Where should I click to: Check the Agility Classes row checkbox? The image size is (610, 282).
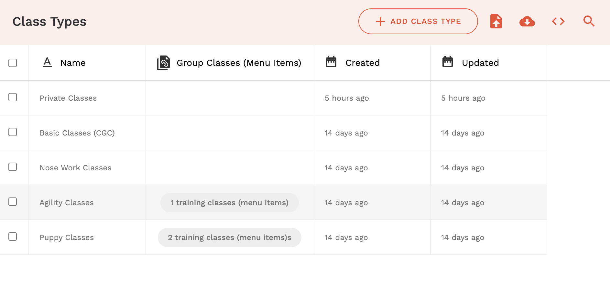click(x=13, y=202)
